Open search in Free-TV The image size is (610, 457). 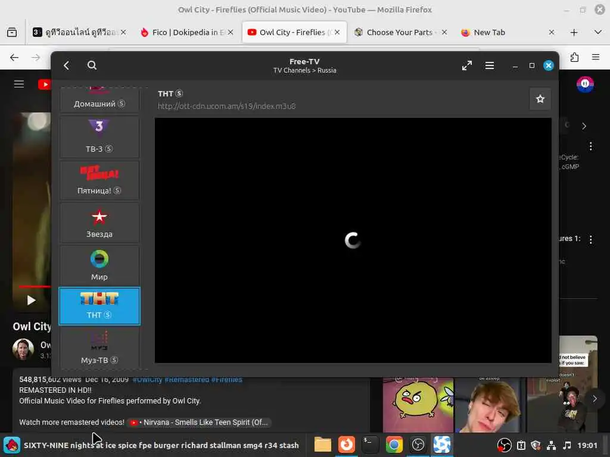92,65
